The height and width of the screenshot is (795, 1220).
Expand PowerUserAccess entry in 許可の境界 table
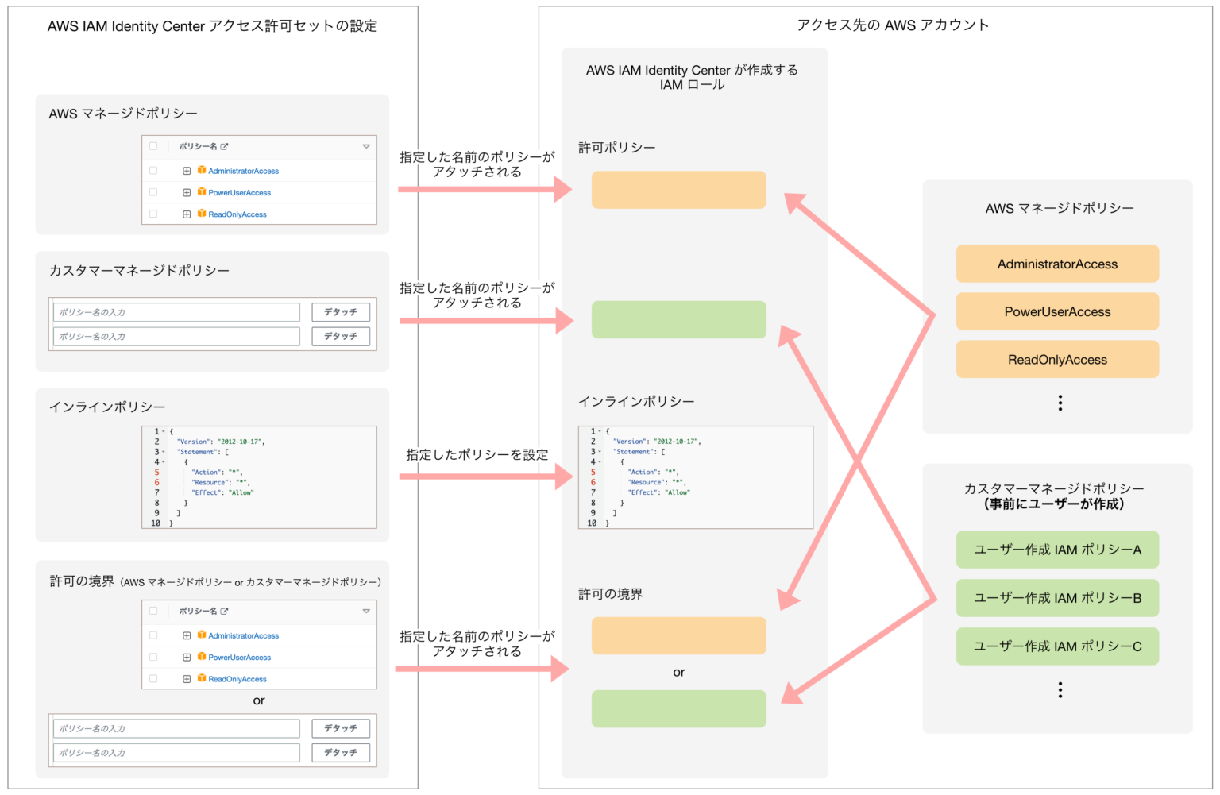pos(187,657)
